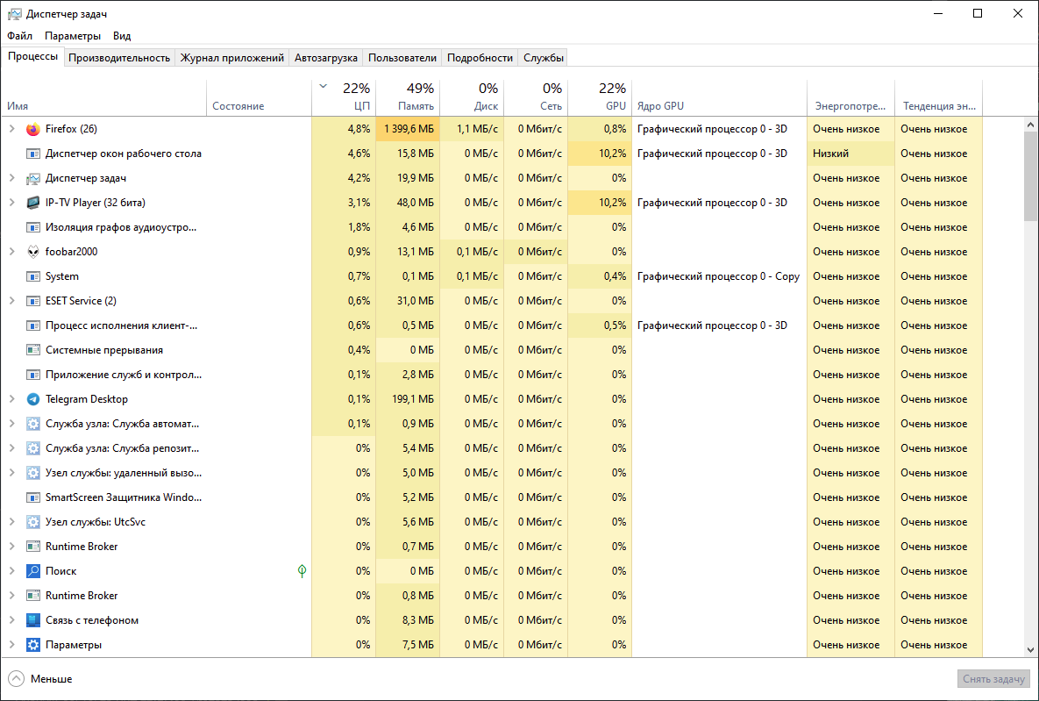This screenshot has height=701, width=1039.
Task: Expand the Firefox process group
Action: tap(11, 129)
